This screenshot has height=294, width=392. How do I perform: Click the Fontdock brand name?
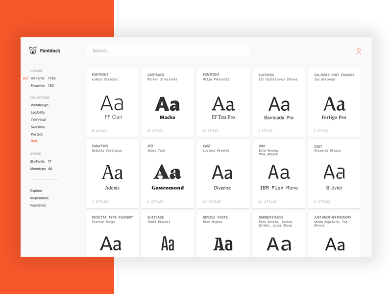click(x=50, y=51)
